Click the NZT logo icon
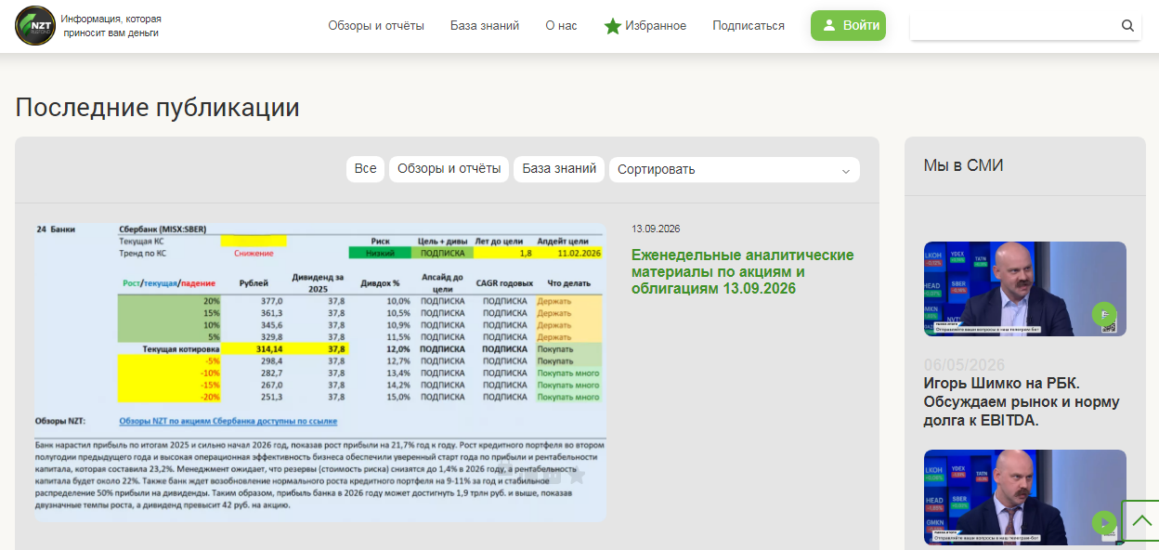The height and width of the screenshot is (550, 1159). pos(35,25)
